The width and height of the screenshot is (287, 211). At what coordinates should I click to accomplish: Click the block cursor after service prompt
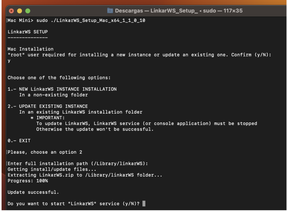pos(144,204)
